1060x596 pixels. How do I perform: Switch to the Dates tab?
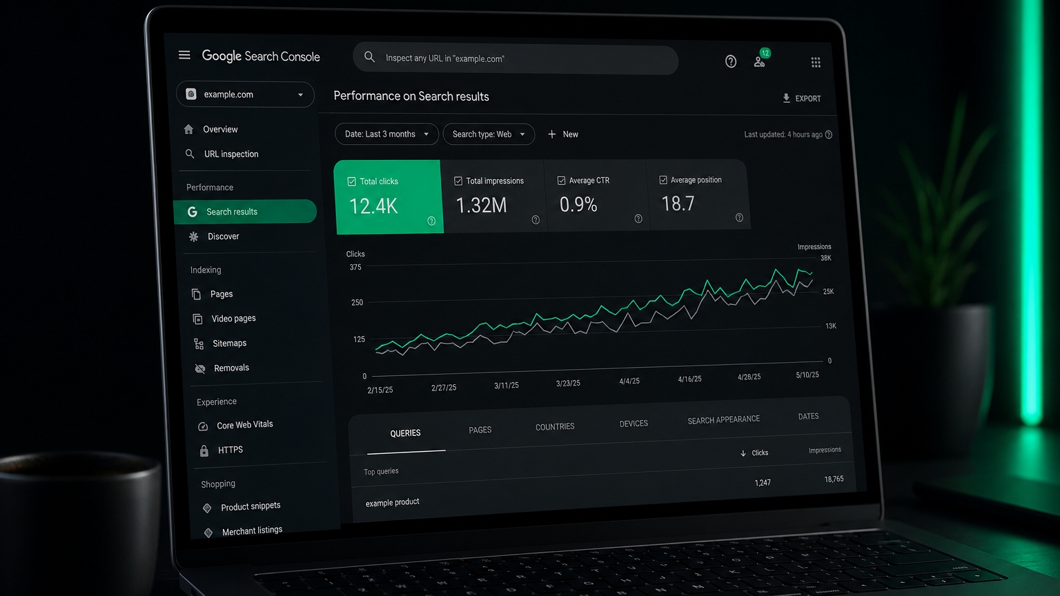pyautogui.click(x=808, y=416)
